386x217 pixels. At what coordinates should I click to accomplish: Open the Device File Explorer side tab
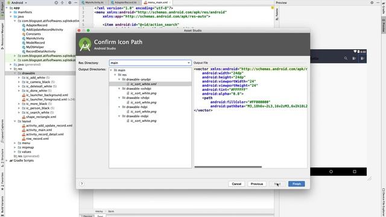[384, 202]
